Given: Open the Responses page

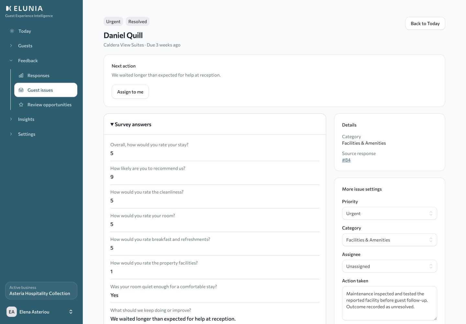Looking at the screenshot, I should [46, 75].
